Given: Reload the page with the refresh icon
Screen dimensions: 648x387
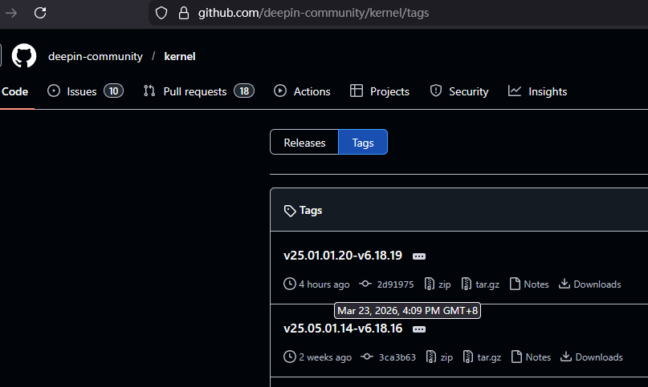Looking at the screenshot, I should tap(40, 13).
